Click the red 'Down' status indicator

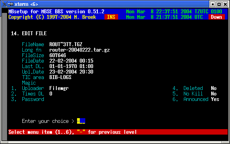coord(217,17)
